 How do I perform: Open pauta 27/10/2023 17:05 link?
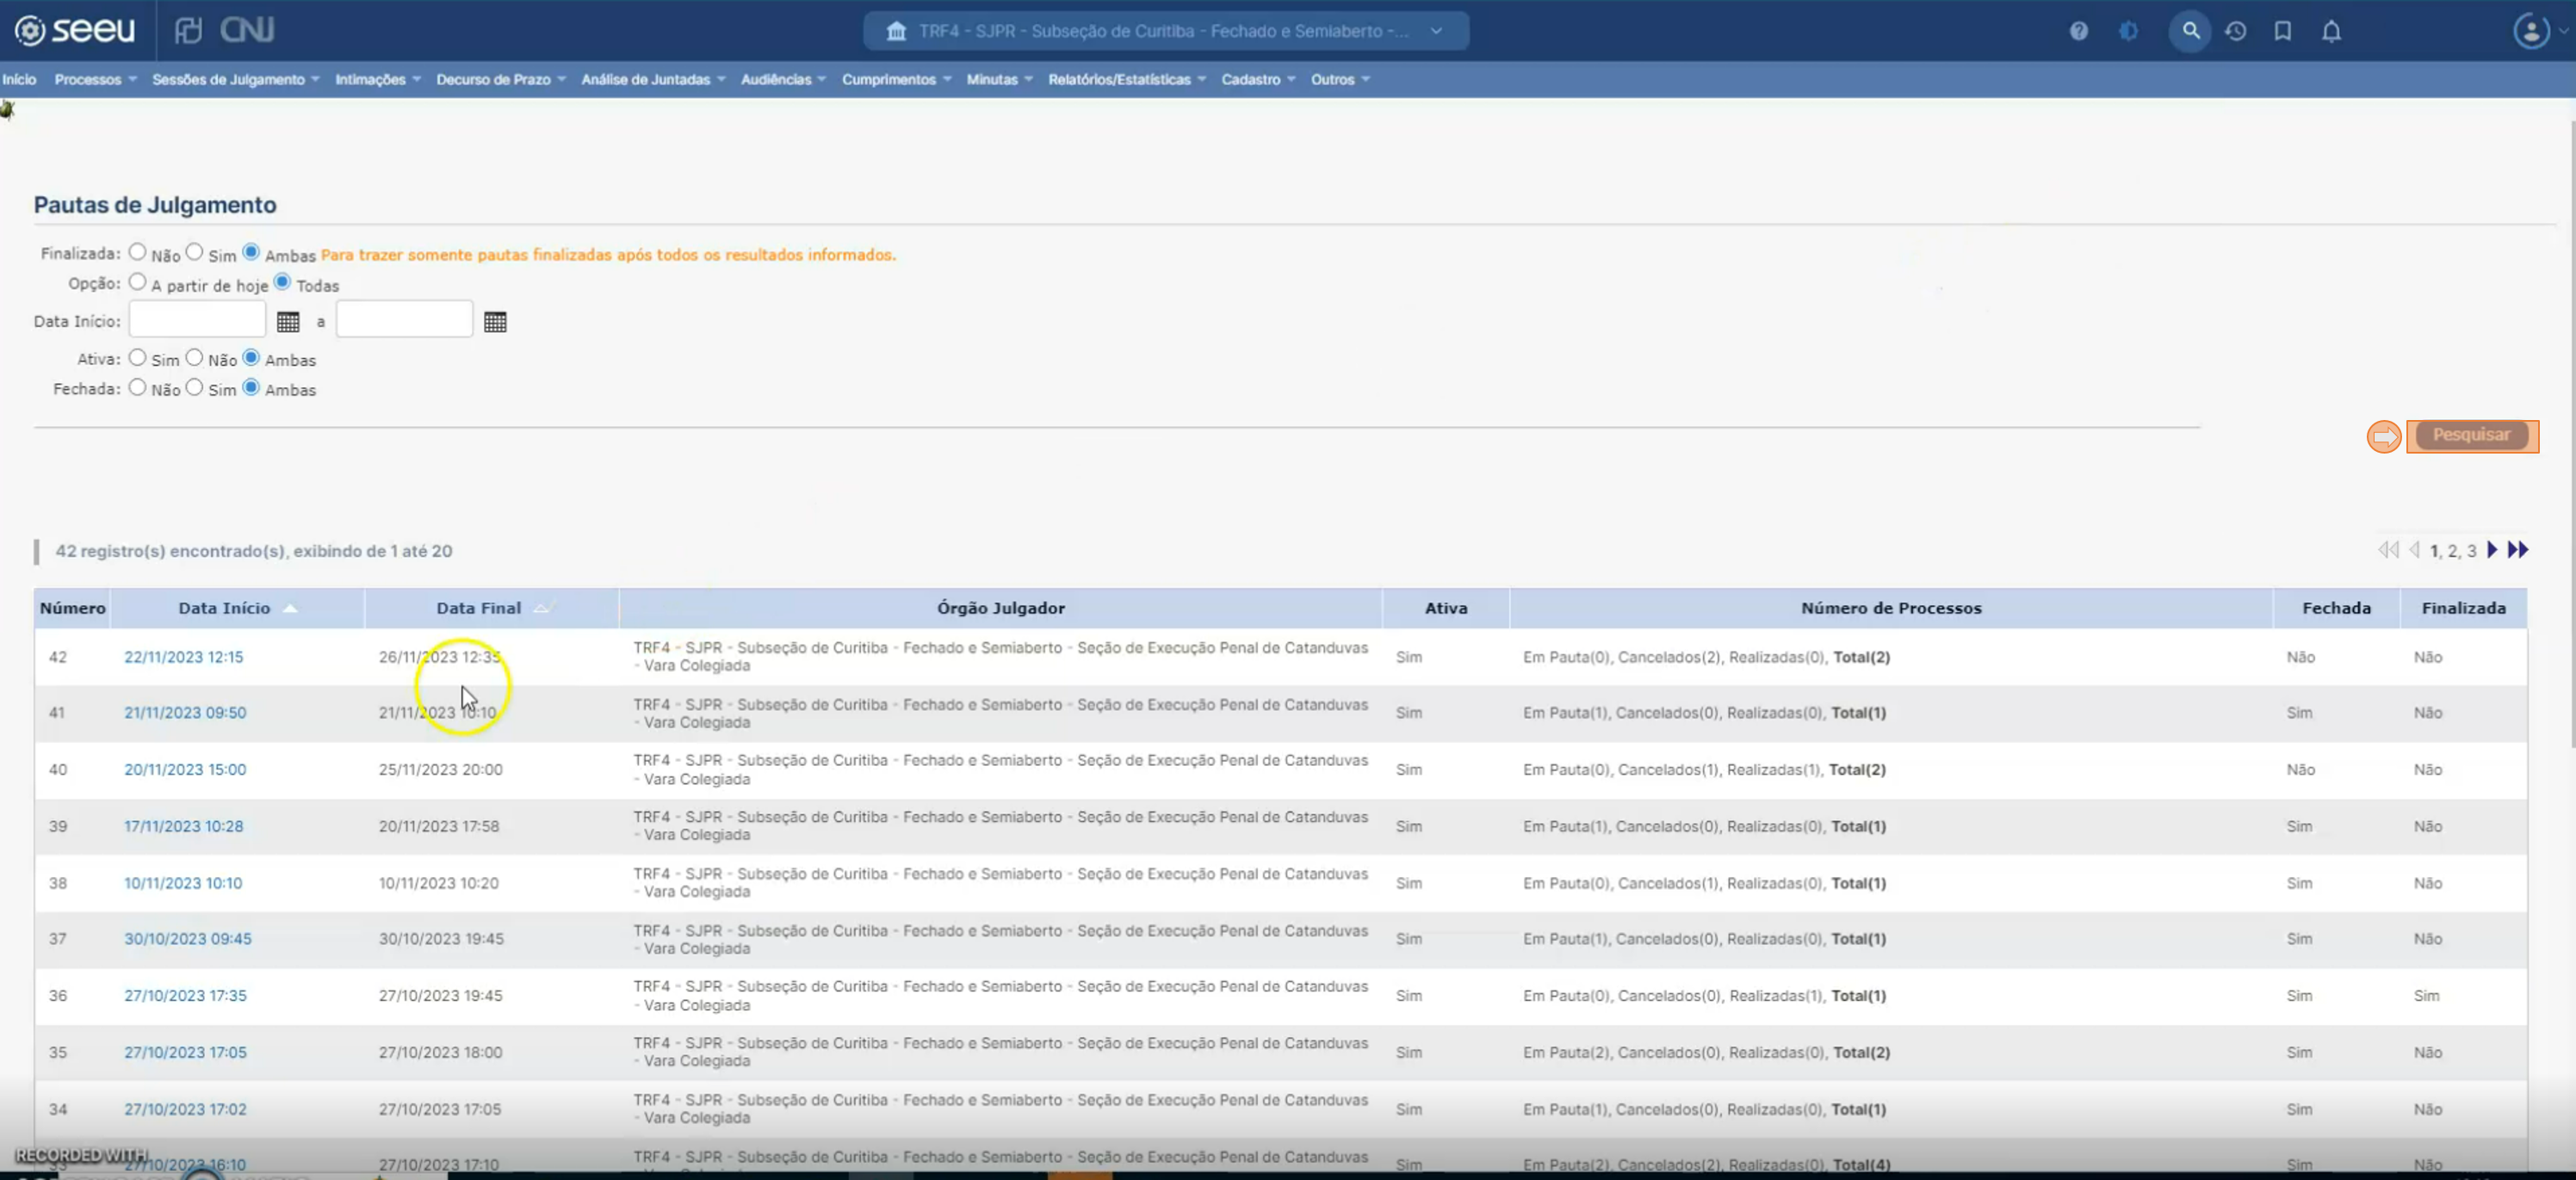(185, 1053)
